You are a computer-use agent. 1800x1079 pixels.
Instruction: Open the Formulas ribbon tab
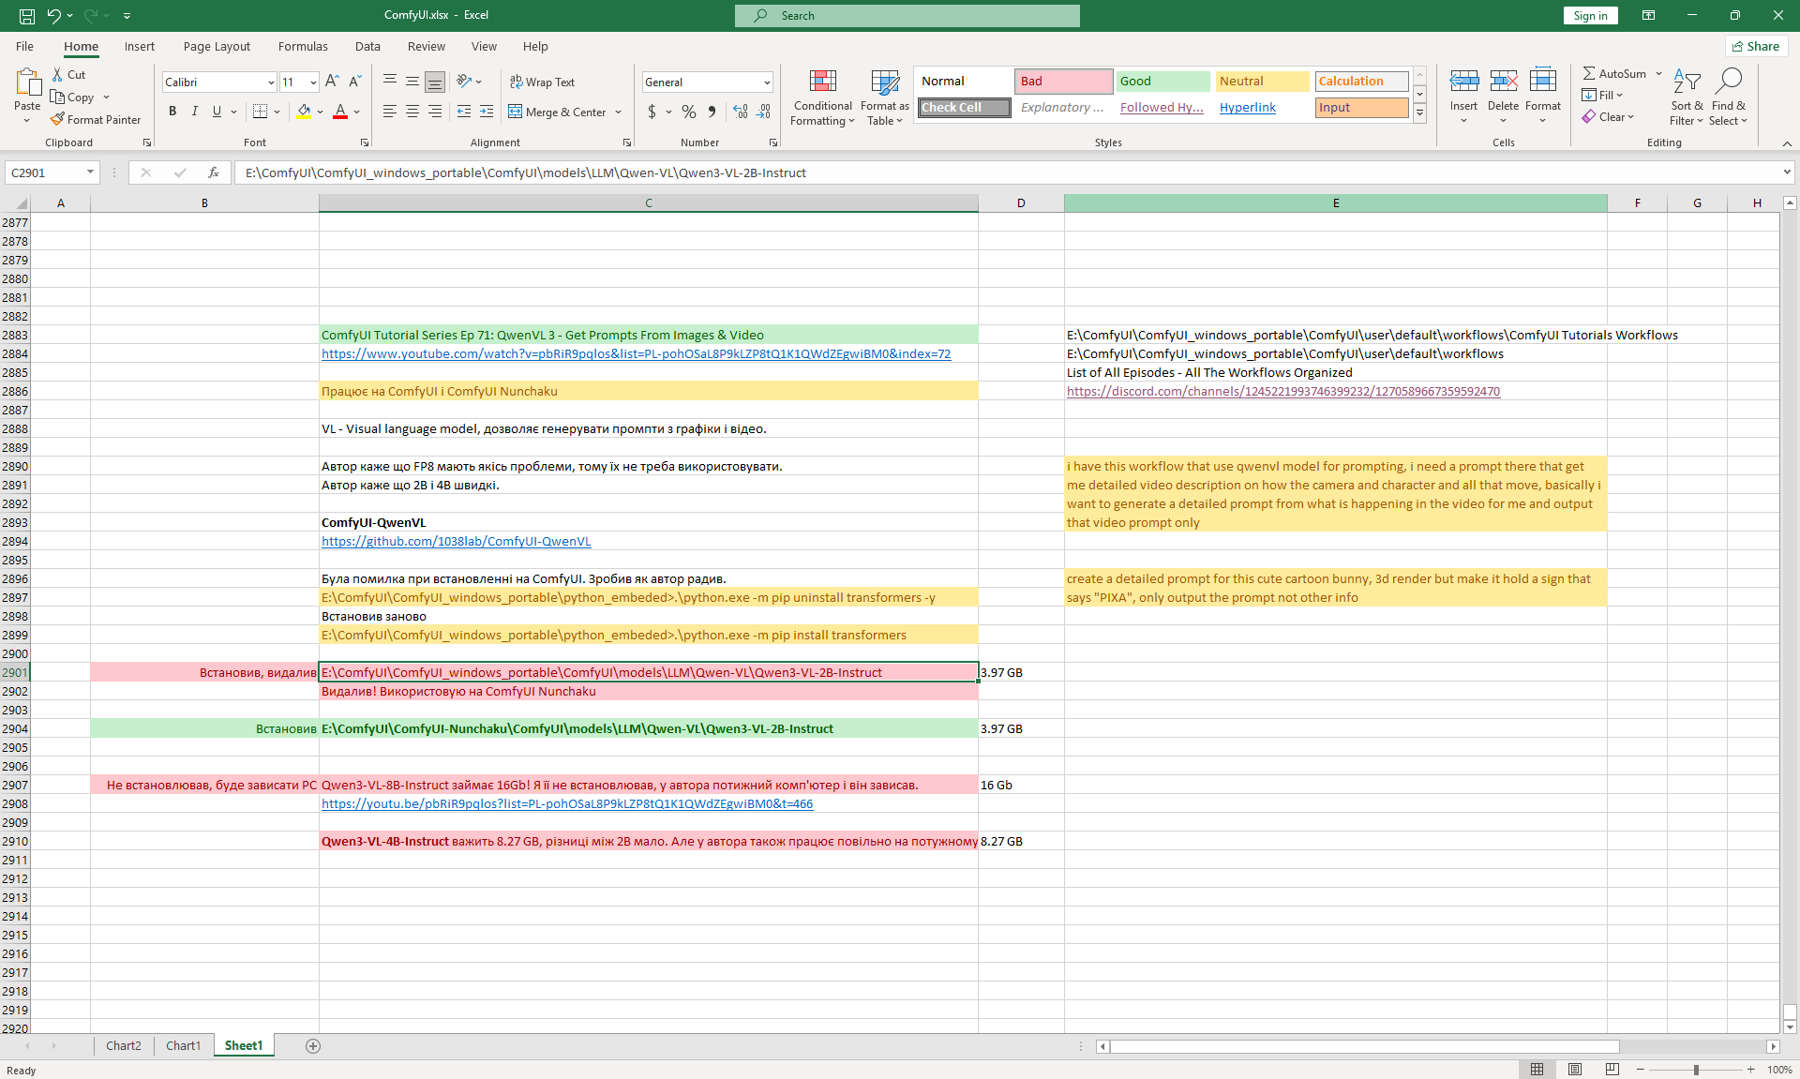point(303,46)
